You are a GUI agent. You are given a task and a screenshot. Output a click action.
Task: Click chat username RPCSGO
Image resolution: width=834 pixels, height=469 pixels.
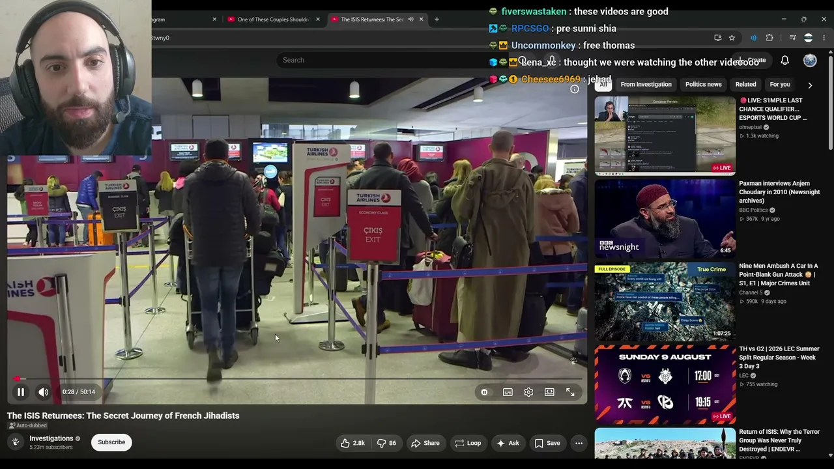click(530, 29)
